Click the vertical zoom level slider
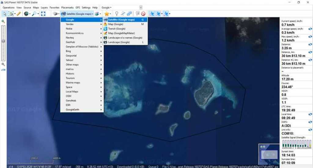This screenshot has height=168, width=313. pos(3,43)
